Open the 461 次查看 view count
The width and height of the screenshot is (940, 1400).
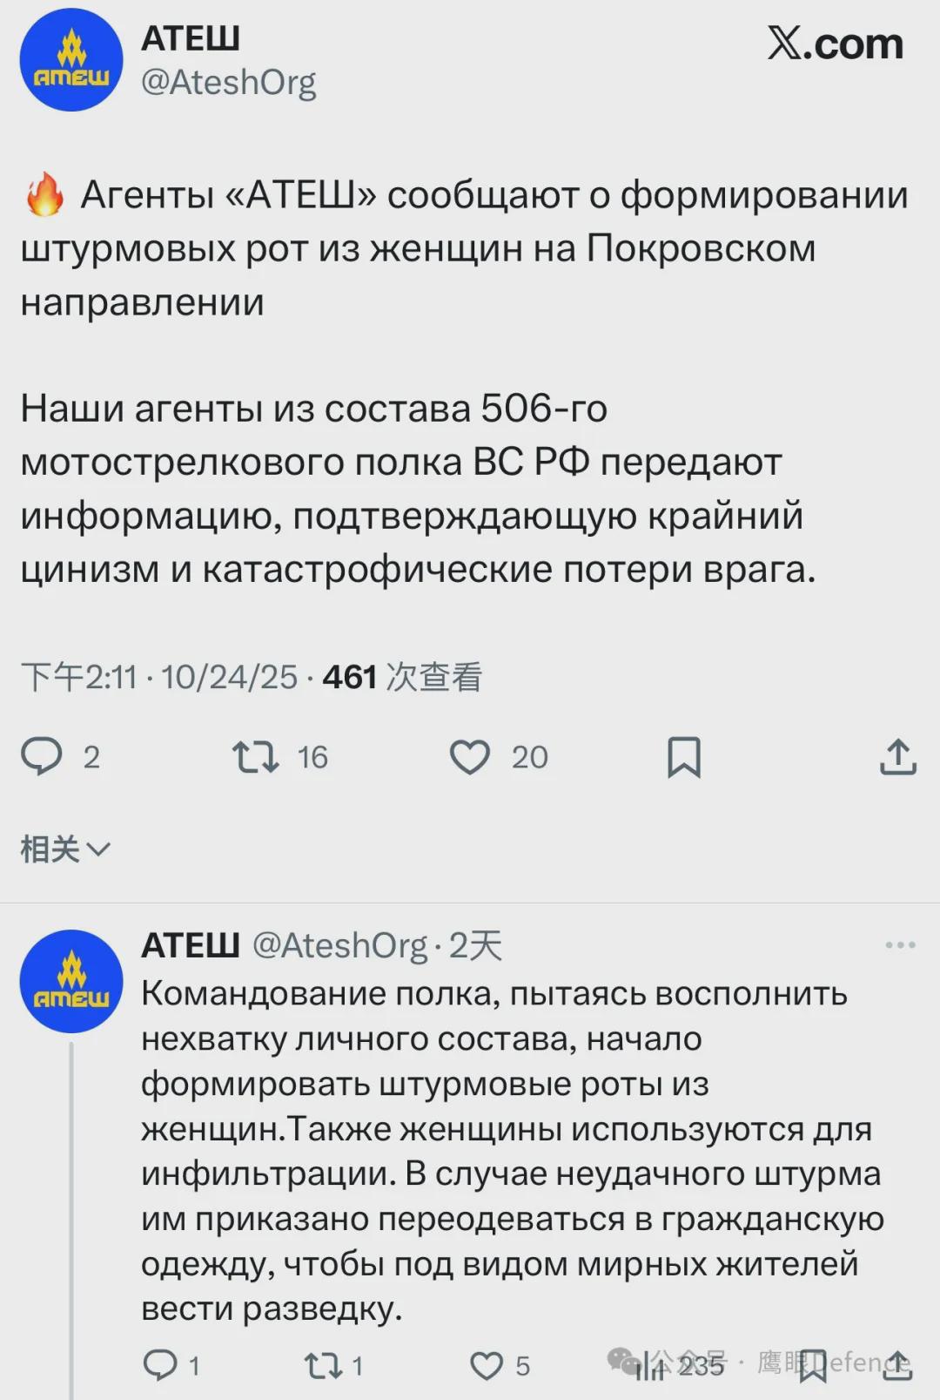coord(402,677)
